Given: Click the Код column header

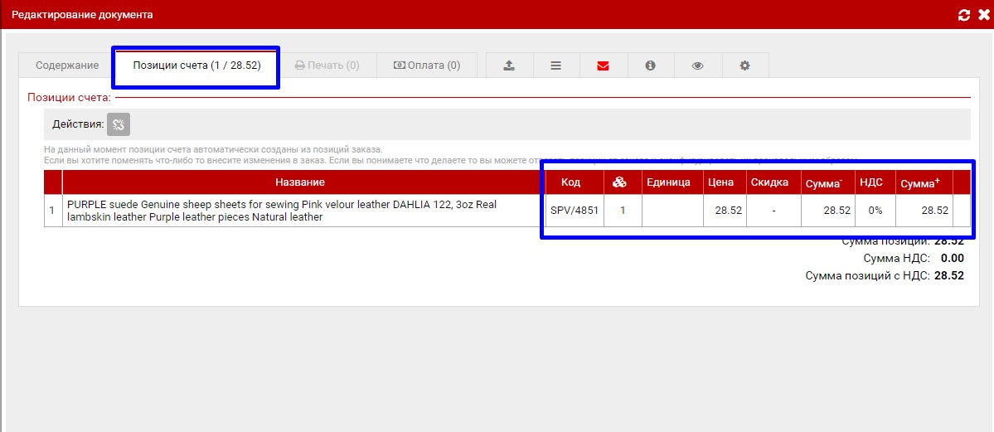Looking at the screenshot, I should click(570, 182).
